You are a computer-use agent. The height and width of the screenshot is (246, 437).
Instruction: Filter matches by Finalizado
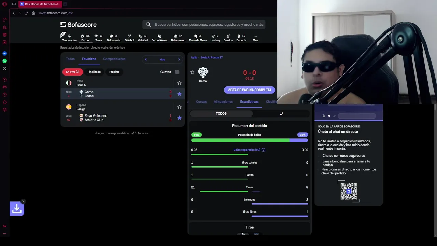(94, 72)
